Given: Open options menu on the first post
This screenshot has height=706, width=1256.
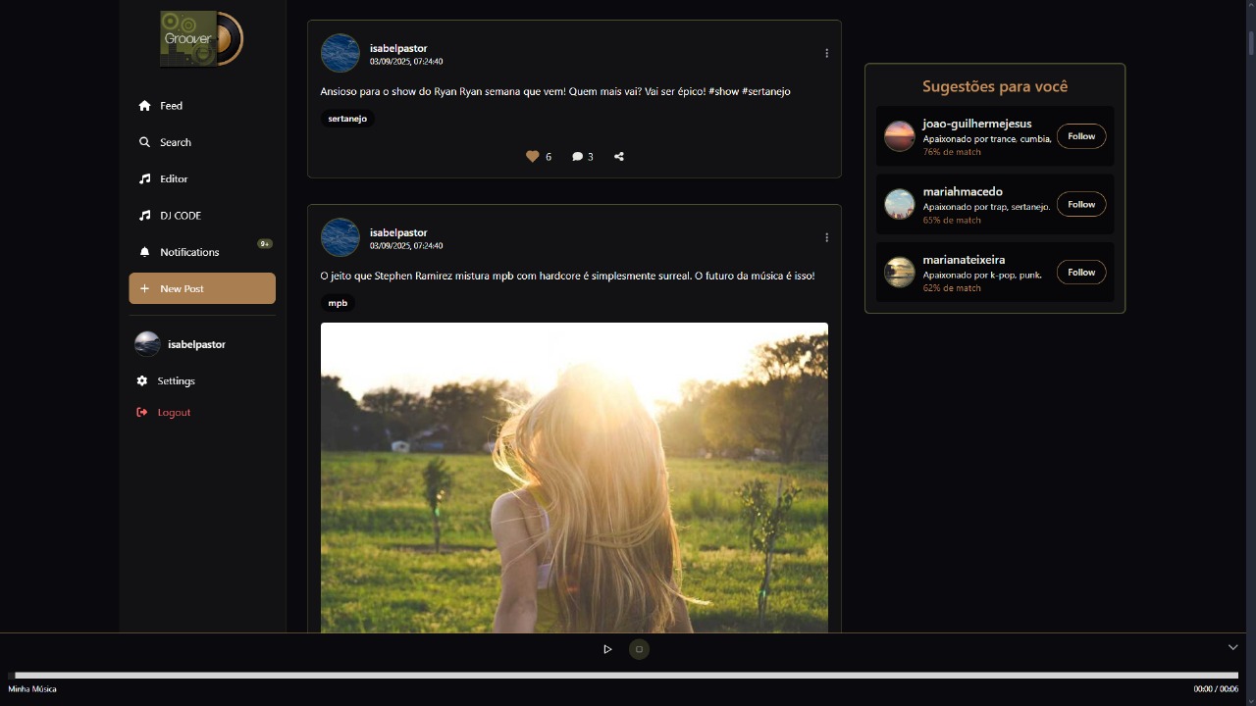Looking at the screenshot, I should coord(826,53).
